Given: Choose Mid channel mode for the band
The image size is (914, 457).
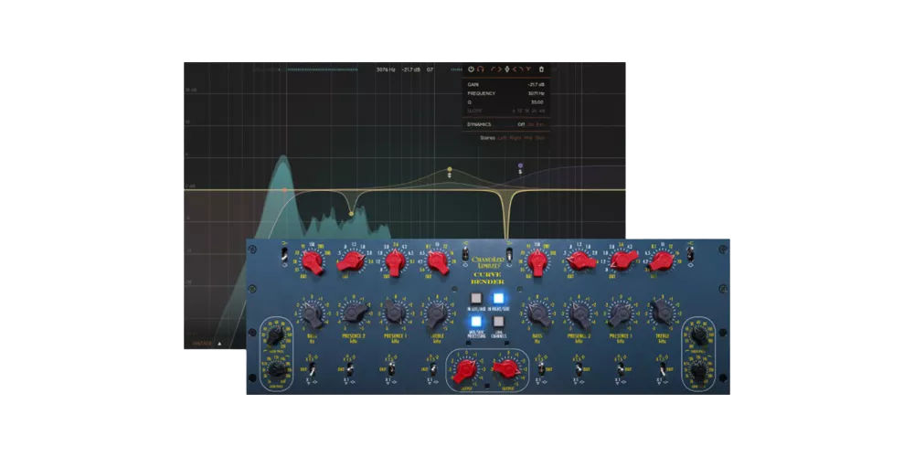Looking at the screenshot, I should point(528,138).
